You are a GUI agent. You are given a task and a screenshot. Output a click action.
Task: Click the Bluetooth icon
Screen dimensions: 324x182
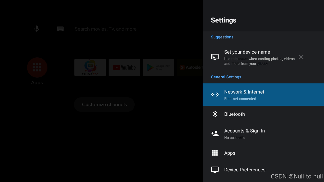215,114
